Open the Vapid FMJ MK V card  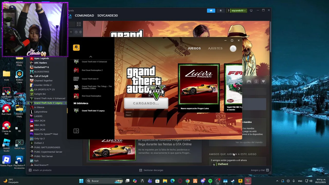(233, 87)
